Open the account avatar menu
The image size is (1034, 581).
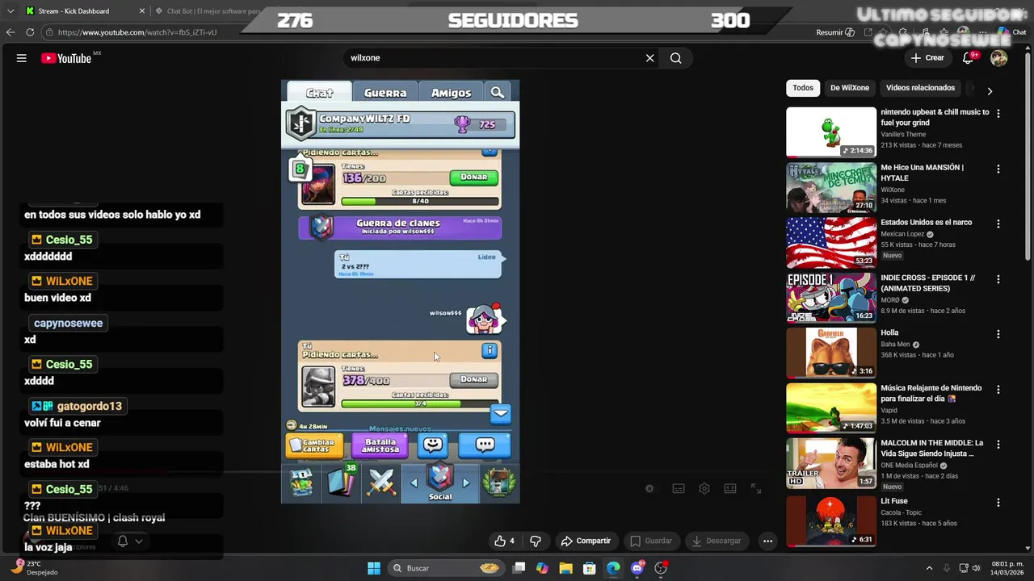998,58
